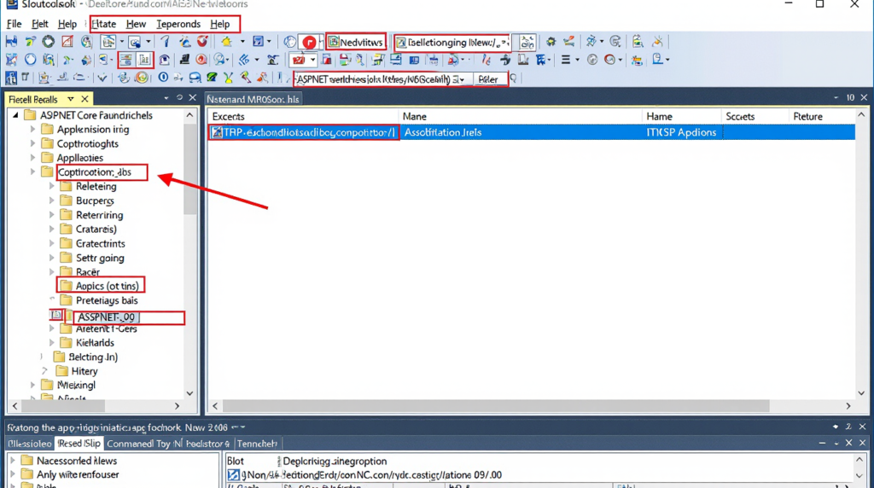Image resolution: width=874 pixels, height=488 pixels.
Task: Click the Bselletionging blew input field
Action: [x=452, y=43]
